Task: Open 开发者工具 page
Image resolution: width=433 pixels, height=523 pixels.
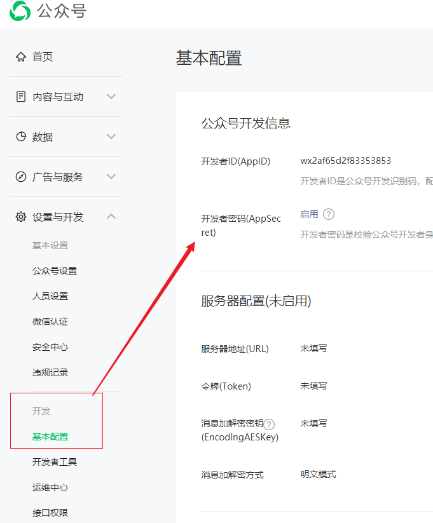Action: coord(55,462)
